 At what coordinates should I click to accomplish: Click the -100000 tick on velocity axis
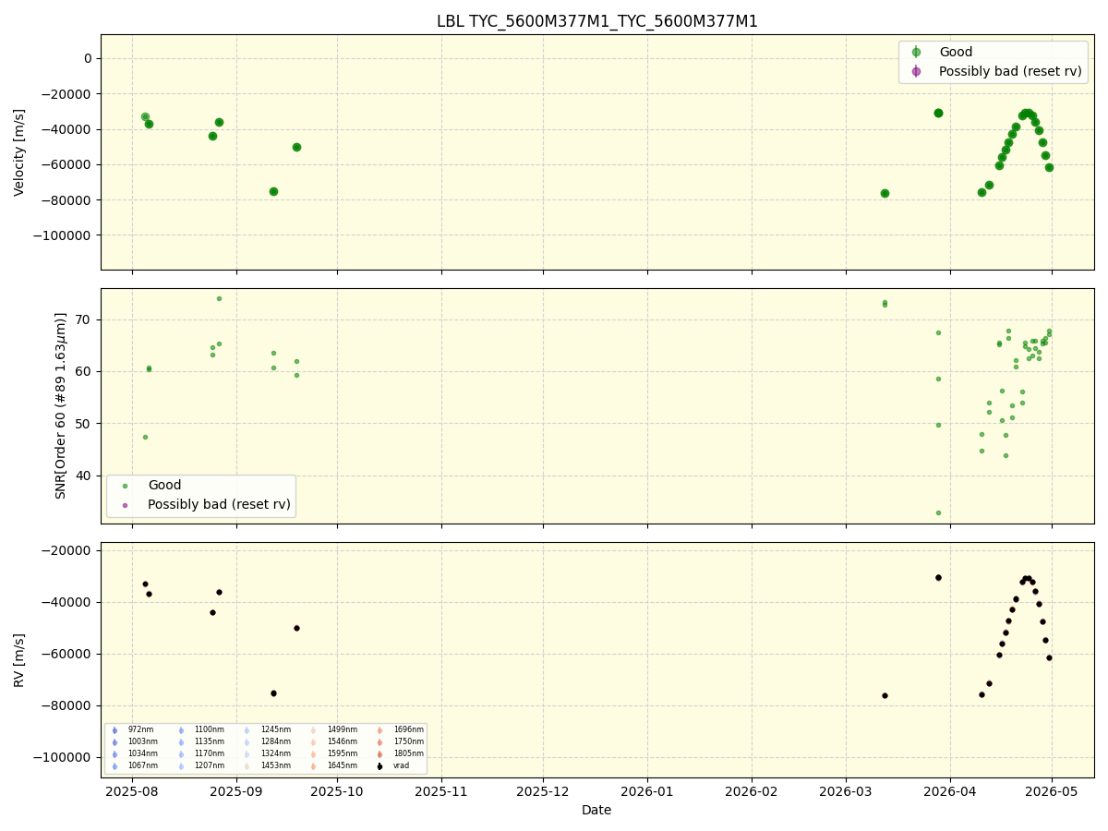coord(60,235)
